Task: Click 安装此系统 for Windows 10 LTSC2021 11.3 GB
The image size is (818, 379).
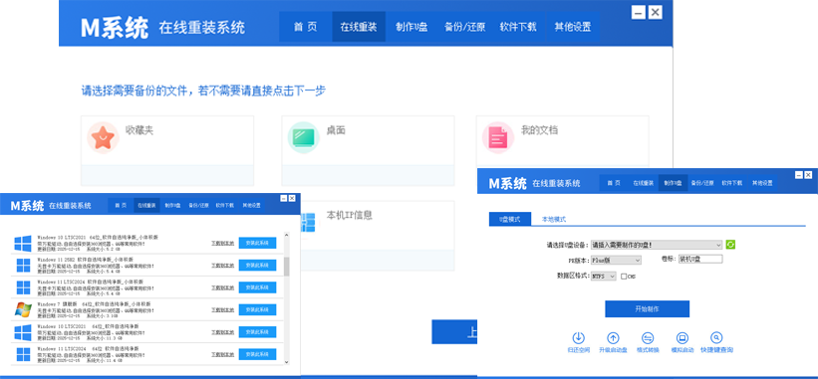Action: coord(257,332)
